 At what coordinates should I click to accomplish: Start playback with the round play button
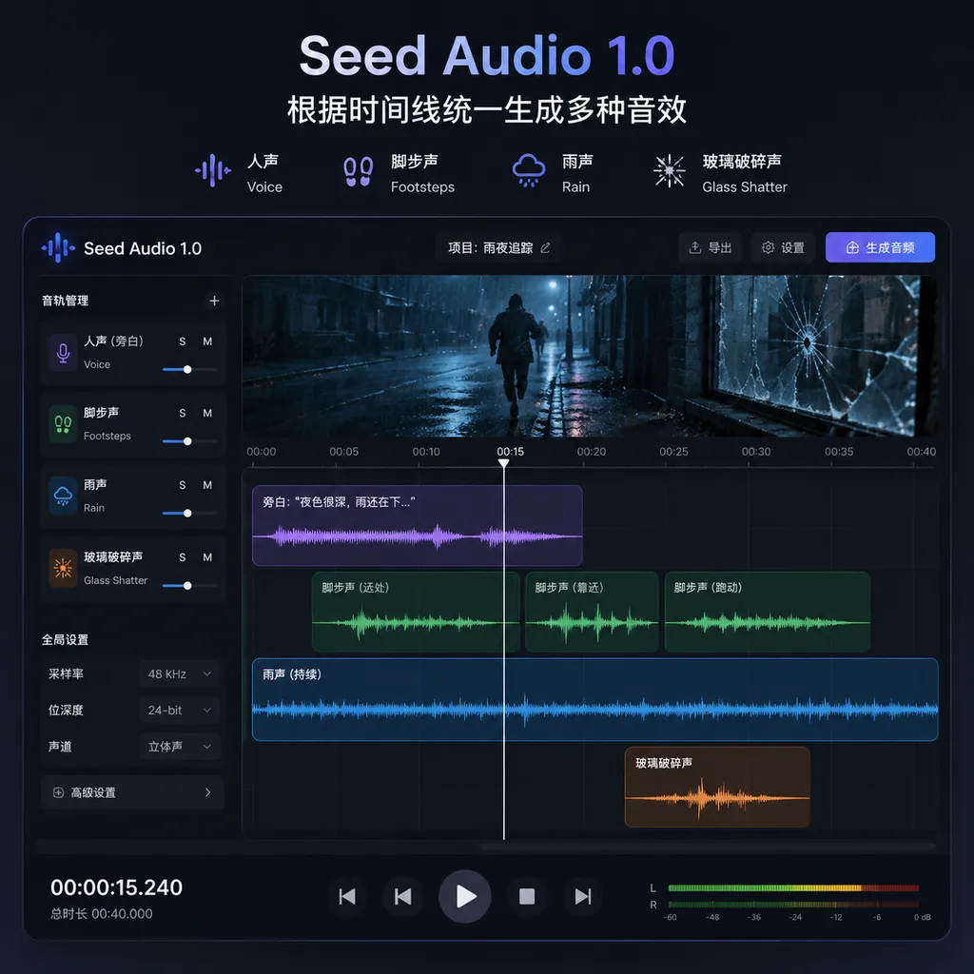pos(464,896)
